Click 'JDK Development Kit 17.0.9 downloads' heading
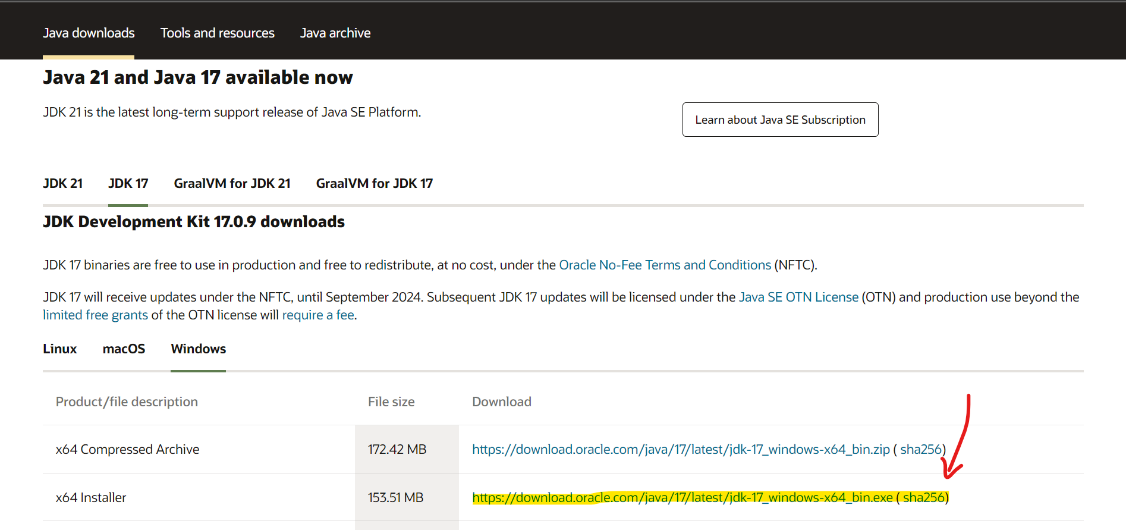The height and width of the screenshot is (530, 1126). pyautogui.click(x=194, y=222)
